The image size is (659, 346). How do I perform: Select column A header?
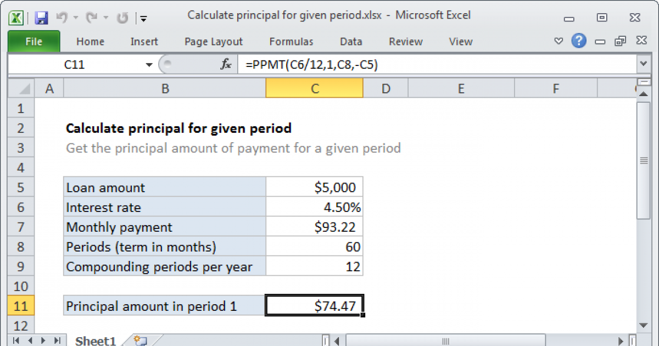click(49, 88)
